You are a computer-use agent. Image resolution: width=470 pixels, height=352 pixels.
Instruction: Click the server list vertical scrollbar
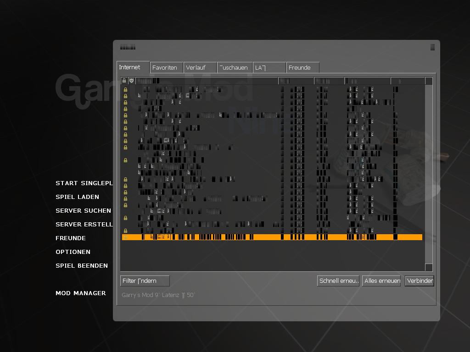(429, 174)
